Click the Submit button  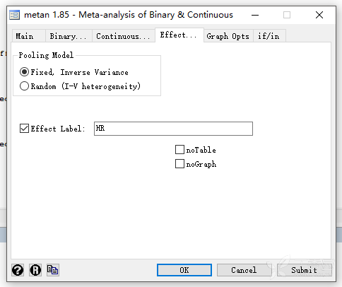[x=305, y=270]
